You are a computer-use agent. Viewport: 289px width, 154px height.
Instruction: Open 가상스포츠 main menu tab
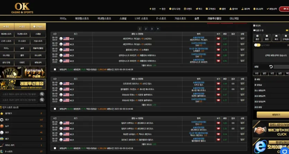[180, 18]
